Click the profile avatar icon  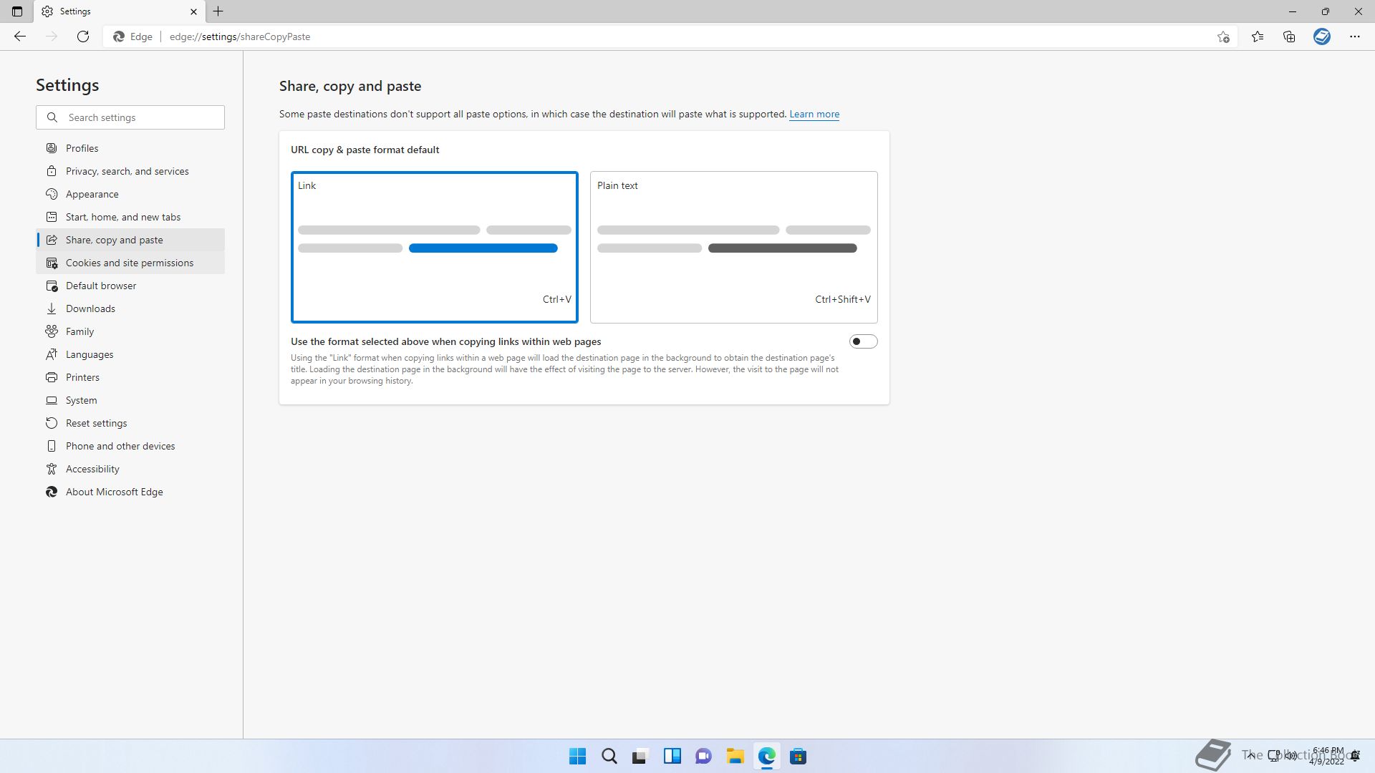click(1321, 37)
